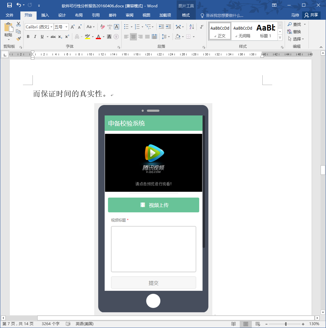The width and height of the screenshot is (326, 328).
Task: Open the Calibri font name dropdown
Action: coord(52,27)
